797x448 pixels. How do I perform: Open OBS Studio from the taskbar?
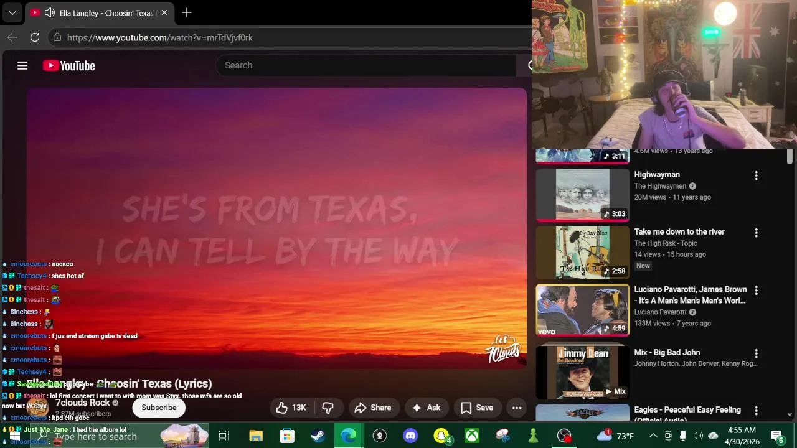[564, 436]
